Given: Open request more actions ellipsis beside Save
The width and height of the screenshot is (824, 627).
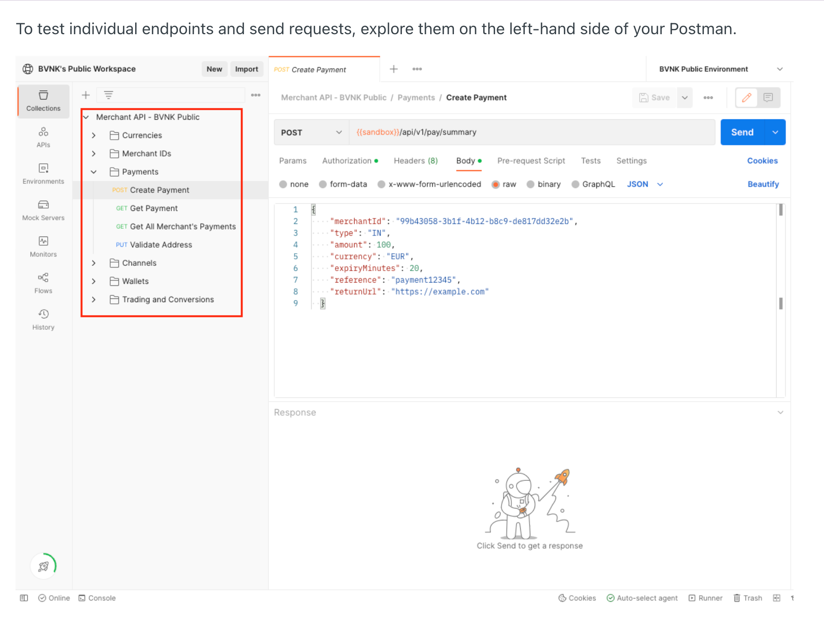Looking at the screenshot, I should (708, 98).
